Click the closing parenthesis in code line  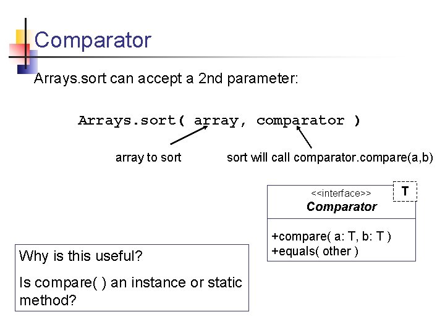tap(357, 120)
